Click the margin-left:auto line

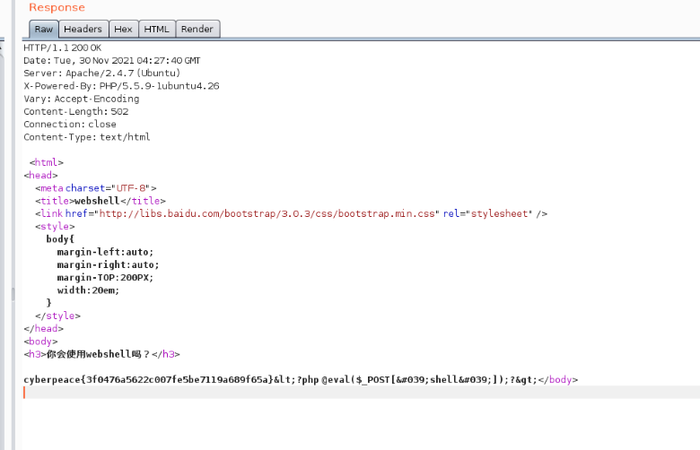[x=105, y=253]
